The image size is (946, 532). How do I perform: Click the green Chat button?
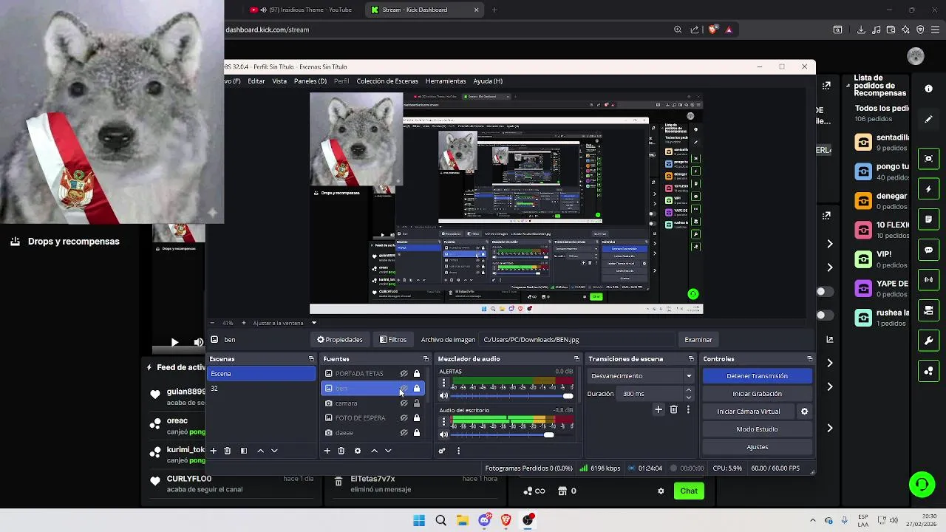[x=689, y=491]
